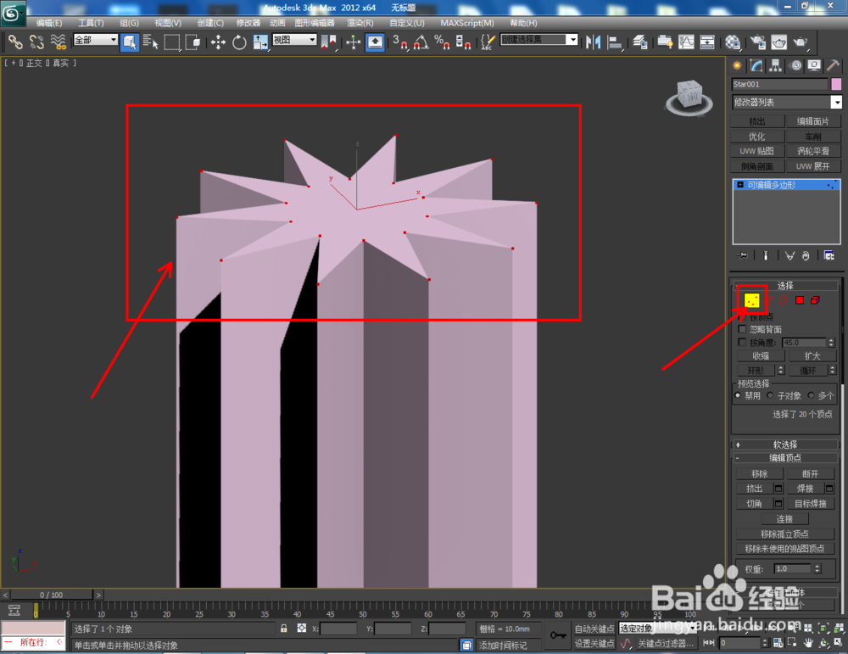Select the 禁用 preview radio button

738,395
